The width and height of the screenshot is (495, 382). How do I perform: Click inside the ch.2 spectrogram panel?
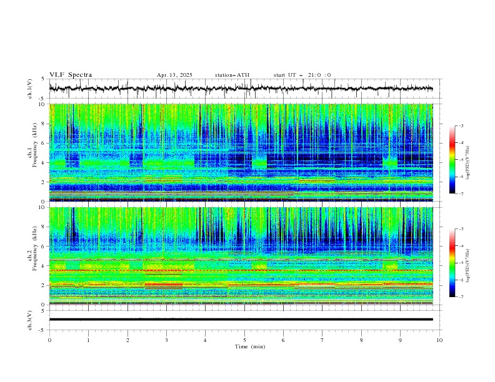point(241,256)
